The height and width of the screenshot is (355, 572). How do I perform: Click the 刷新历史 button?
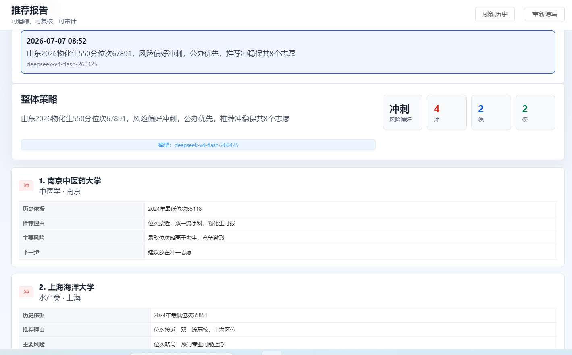pos(495,14)
